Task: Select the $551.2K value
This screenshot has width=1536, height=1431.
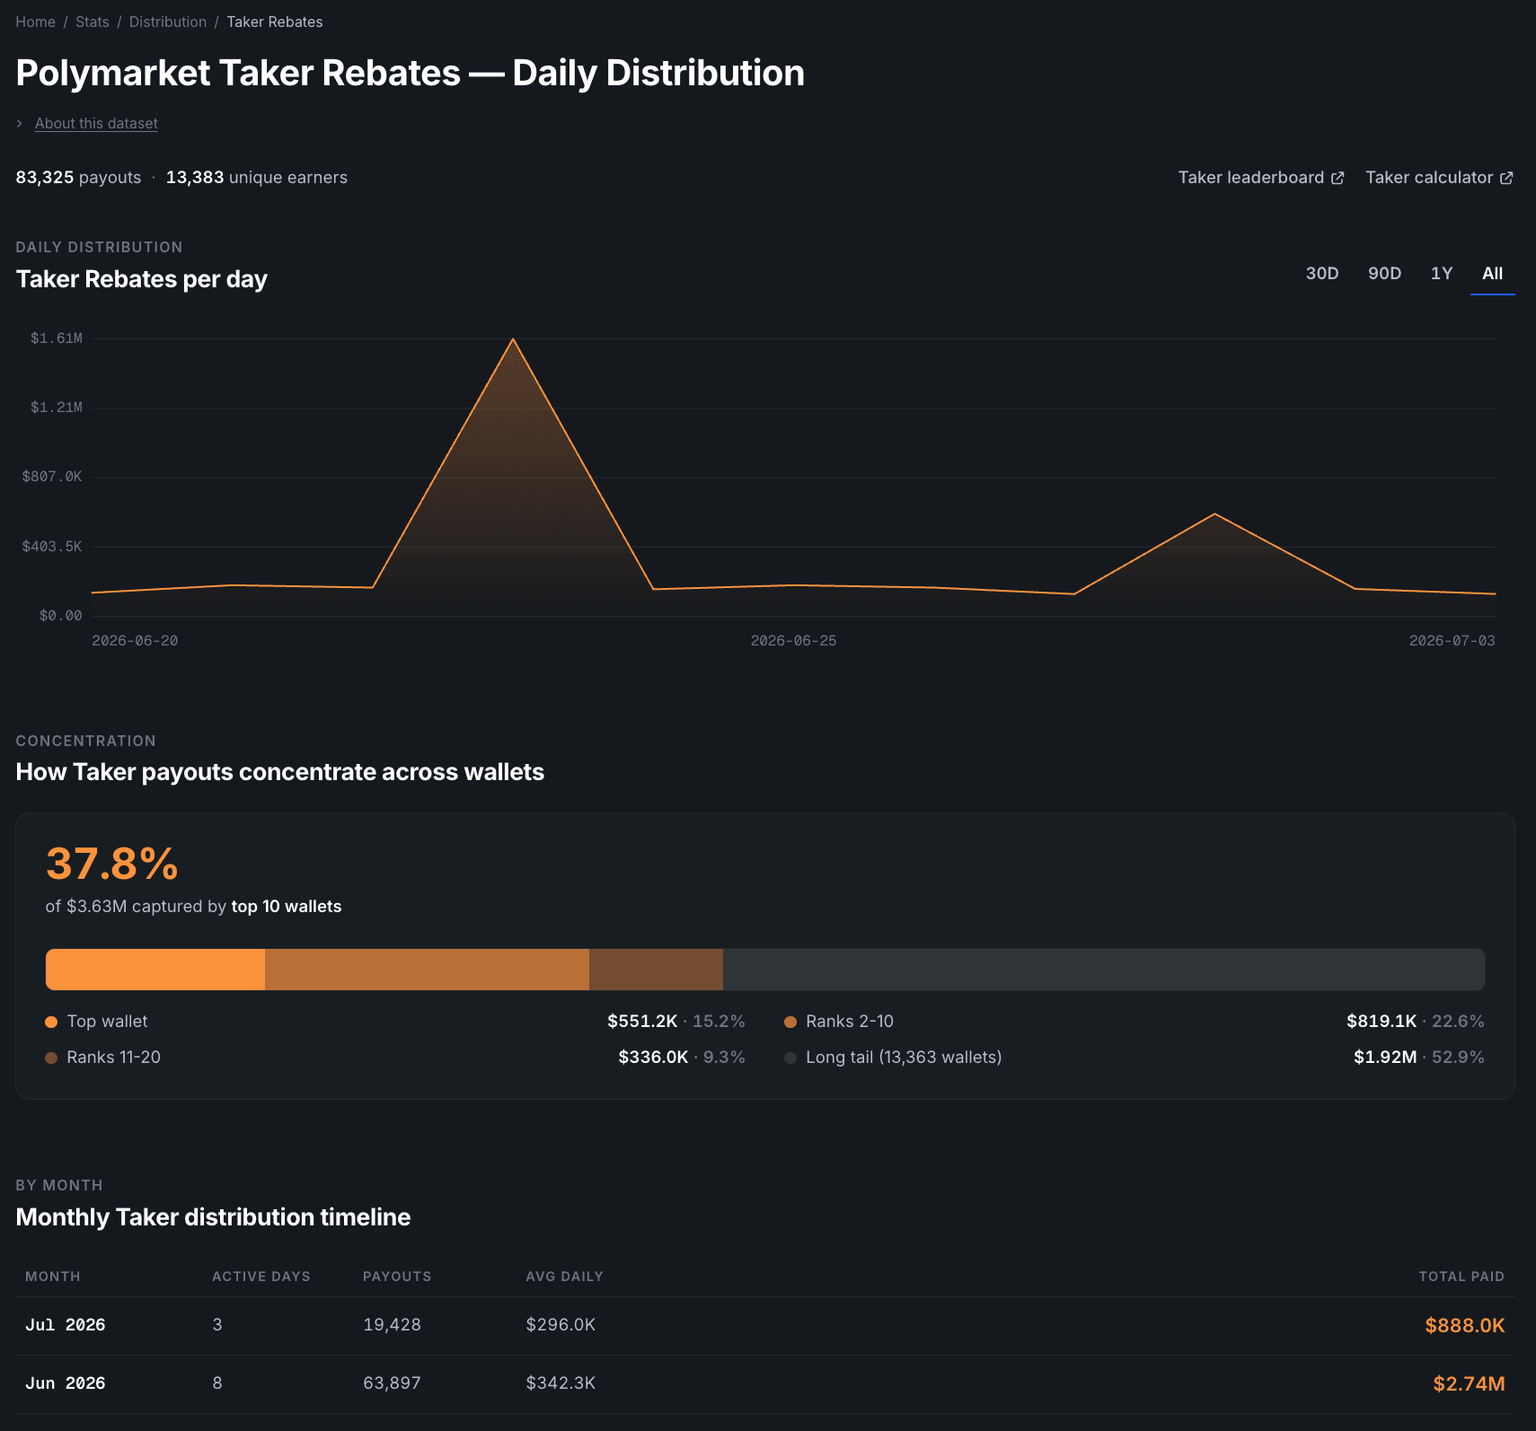Action: tap(642, 1021)
